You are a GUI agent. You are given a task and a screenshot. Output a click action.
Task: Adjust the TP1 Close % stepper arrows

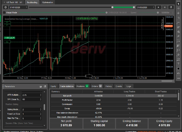click(41, 99)
